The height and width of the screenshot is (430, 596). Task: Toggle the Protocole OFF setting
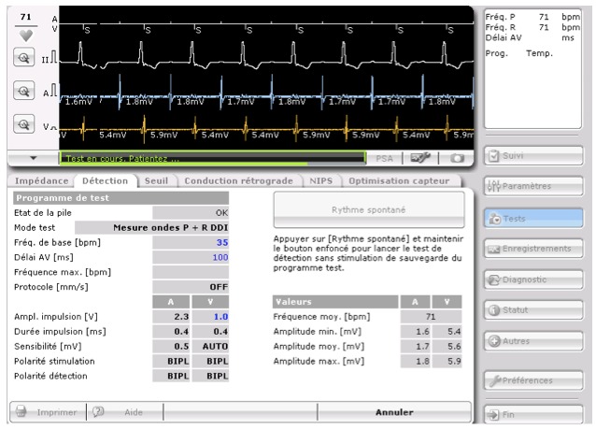pos(192,286)
